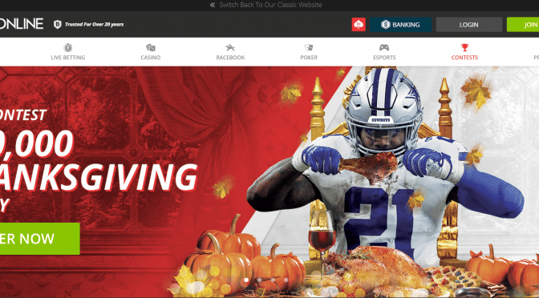Click the Casino dice icon
539x298 pixels.
point(151,47)
